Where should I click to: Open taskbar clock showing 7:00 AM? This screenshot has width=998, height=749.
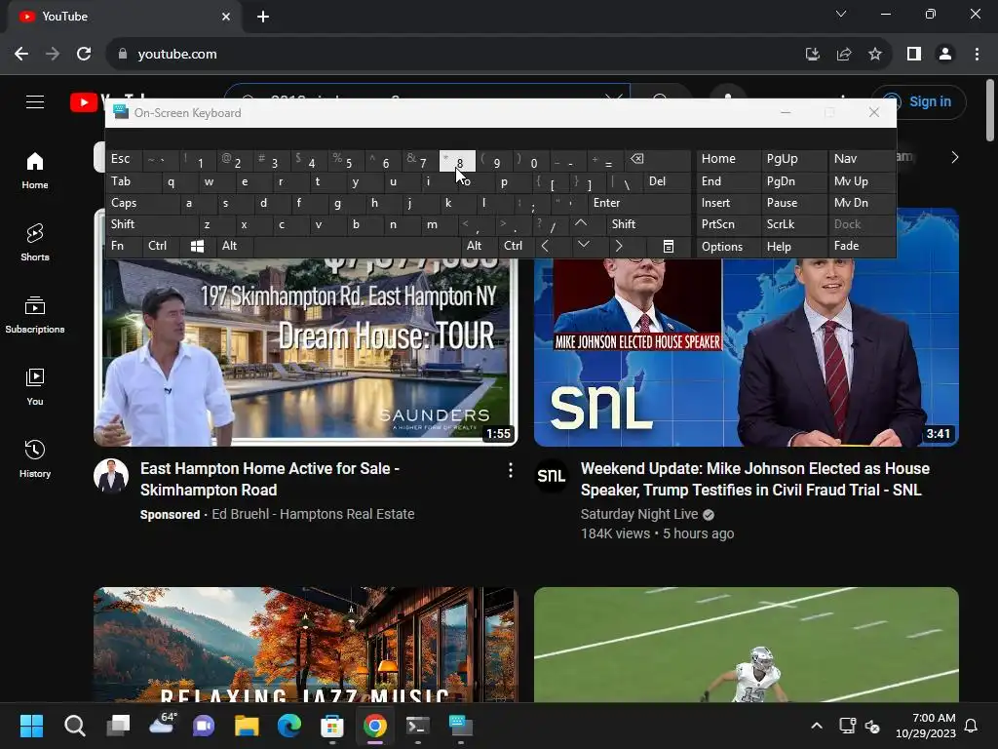(926, 726)
